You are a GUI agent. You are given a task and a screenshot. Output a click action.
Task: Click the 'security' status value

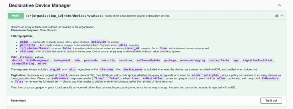(x=108, y=60)
